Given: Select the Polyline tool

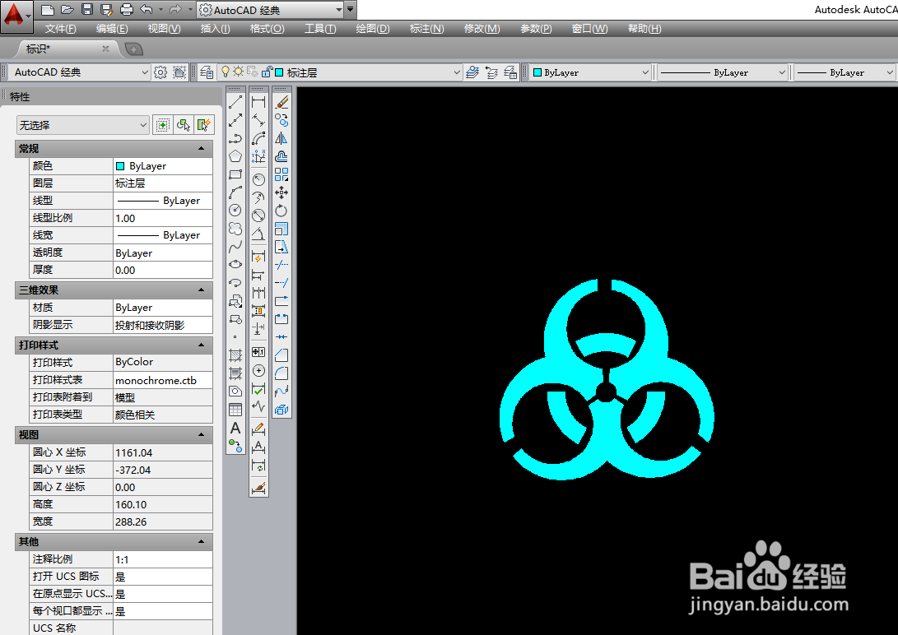Looking at the screenshot, I should tap(235, 138).
